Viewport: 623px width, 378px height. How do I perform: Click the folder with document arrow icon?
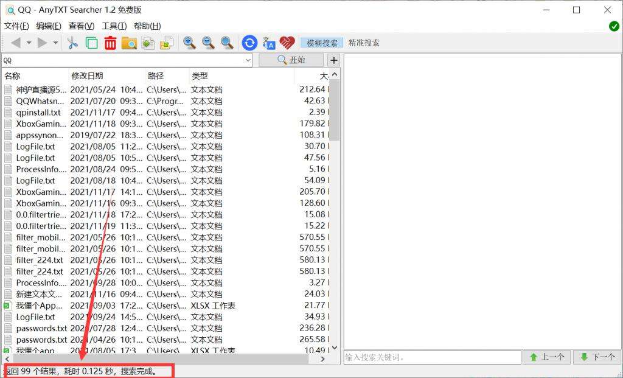tap(167, 43)
